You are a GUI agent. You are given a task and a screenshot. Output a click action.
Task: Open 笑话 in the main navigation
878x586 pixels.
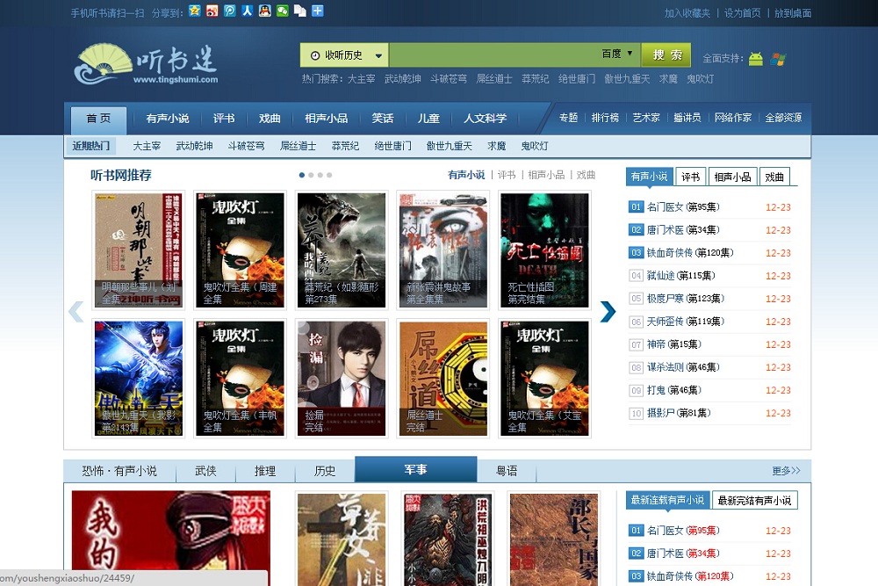pyautogui.click(x=383, y=119)
